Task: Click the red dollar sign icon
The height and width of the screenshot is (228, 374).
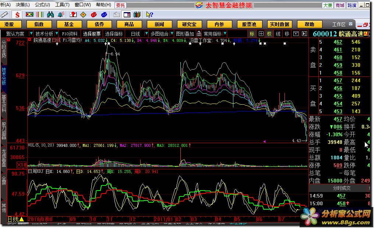Action: click(x=17, y=15)
